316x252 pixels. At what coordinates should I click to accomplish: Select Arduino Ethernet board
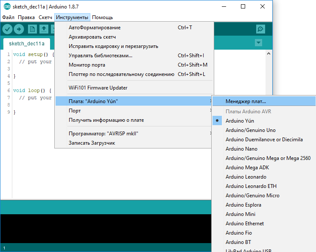point(264,224)
